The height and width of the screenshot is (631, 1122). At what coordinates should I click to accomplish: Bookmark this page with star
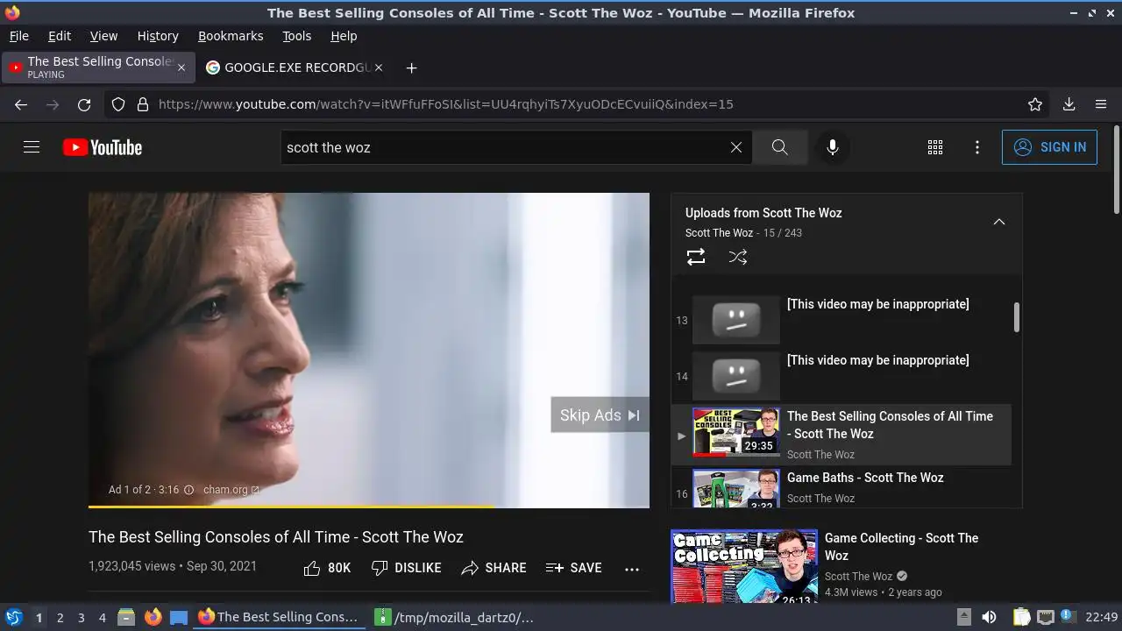1035,104
